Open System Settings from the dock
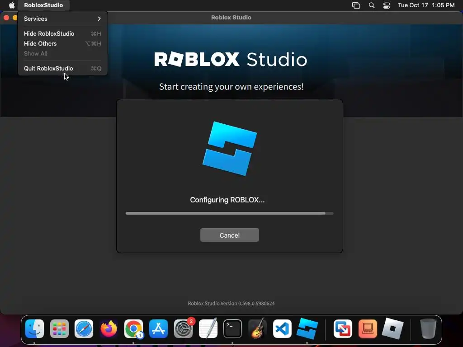Image resolution: width=463 pixels, height=347 pixels. tap(183, 329)
